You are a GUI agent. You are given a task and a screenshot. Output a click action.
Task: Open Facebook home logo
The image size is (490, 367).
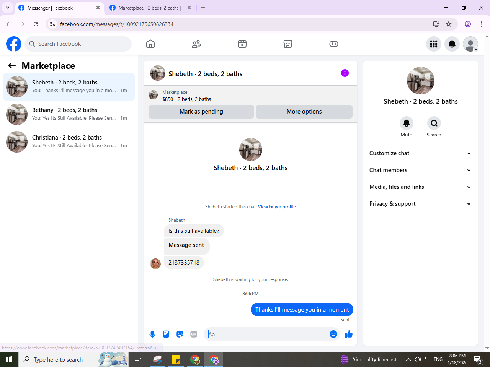point(14,44)
